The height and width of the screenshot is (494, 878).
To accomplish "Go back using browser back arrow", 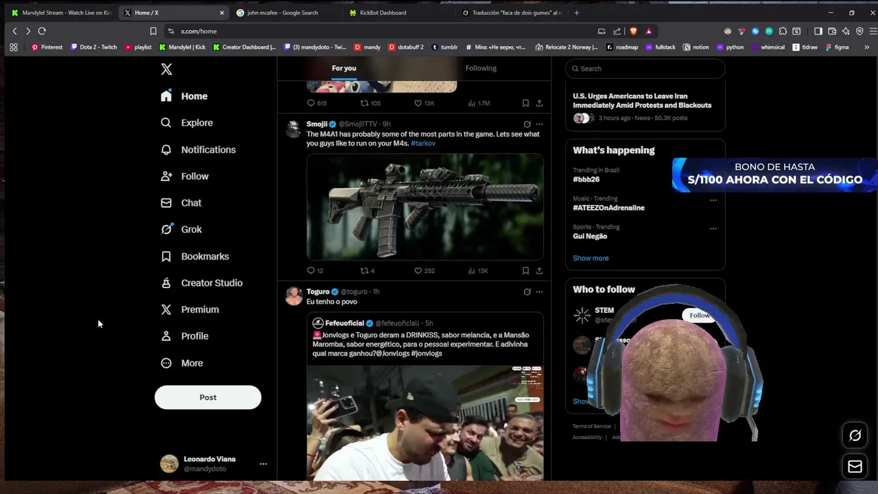I will (x=14, y=31).
